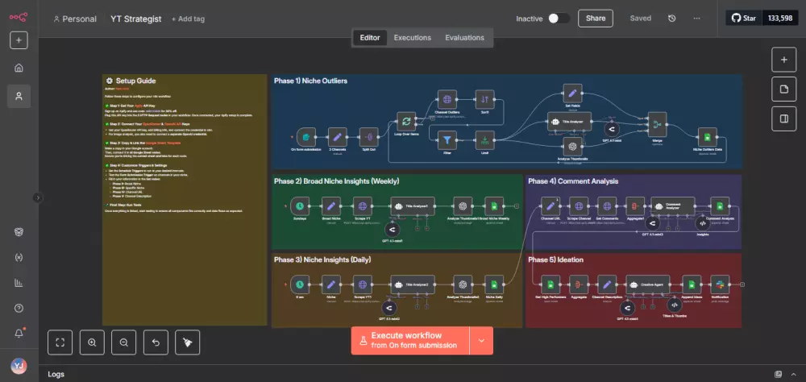Switch to the Editor tab
Screen dimensions: 806x382
pyautogui.click(x=370, y=38)
